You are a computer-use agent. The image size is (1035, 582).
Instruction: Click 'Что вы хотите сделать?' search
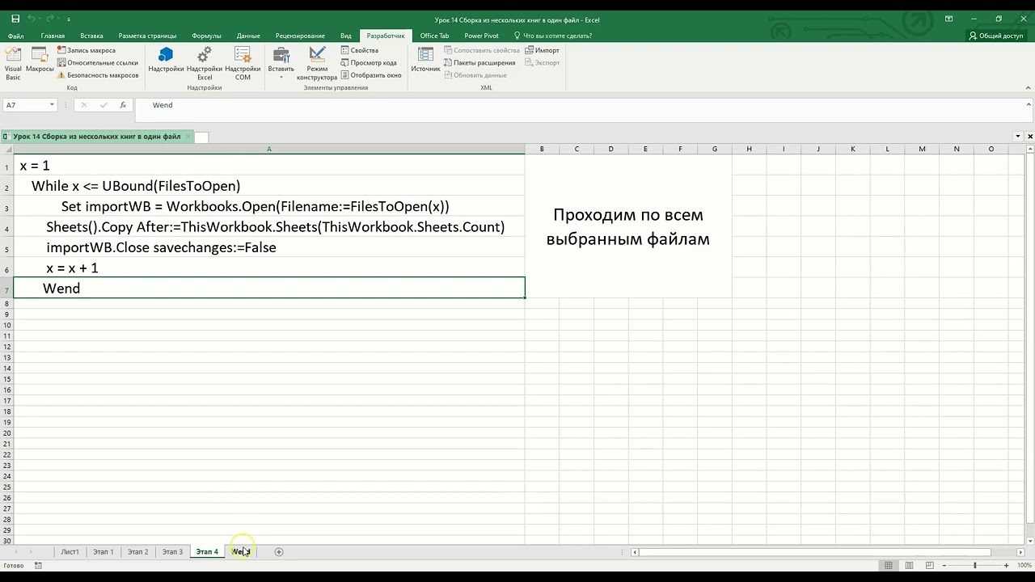click(553, 36)
